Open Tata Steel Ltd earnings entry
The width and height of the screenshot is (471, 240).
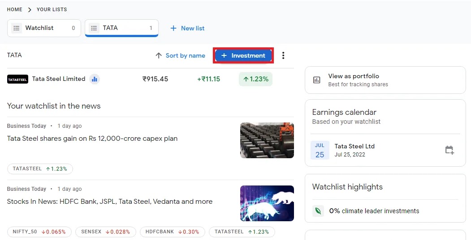385,150
